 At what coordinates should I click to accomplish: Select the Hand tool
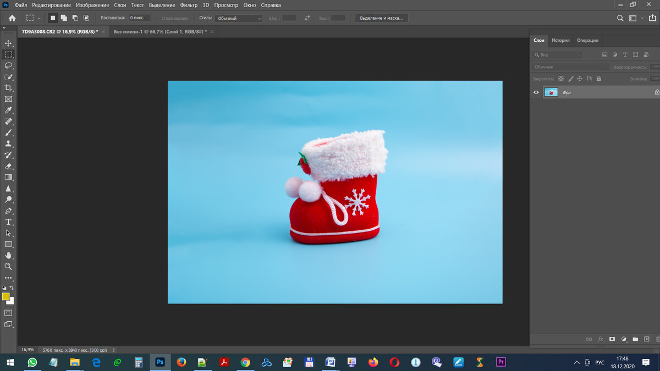[8, 256]
